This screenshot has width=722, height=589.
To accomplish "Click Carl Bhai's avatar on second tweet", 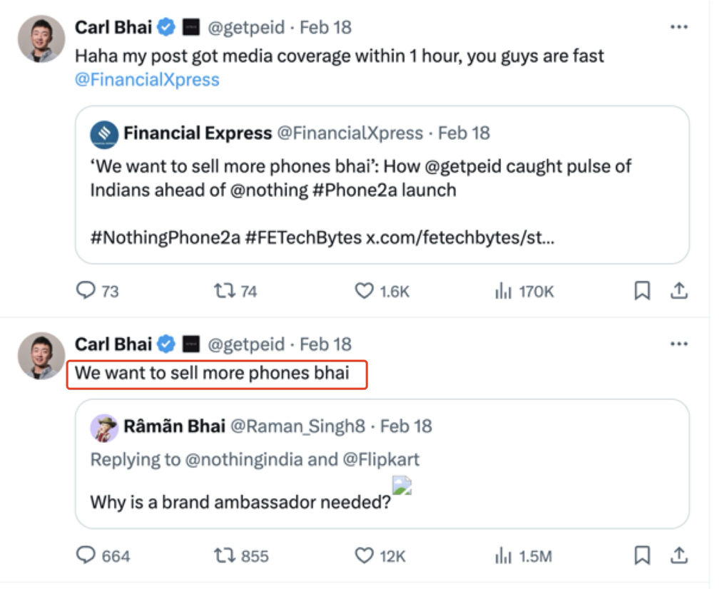I will [41, 355].
